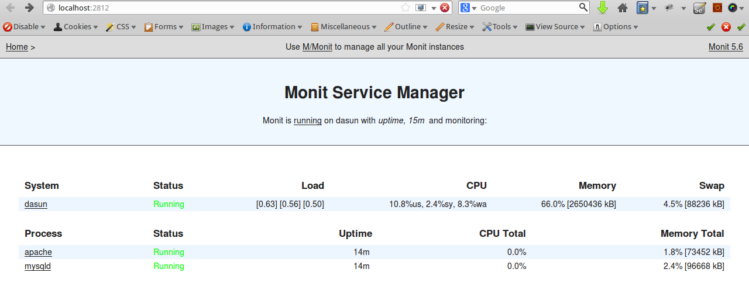The width and height of the screenshot is (749, 293).
Task: Open the Options menu
Action: (615, 27)
